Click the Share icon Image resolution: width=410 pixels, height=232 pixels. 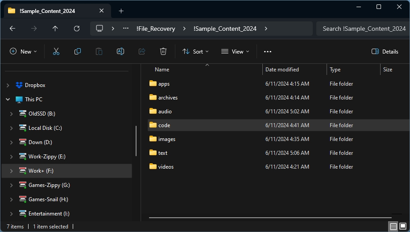click(x=142, y=51)
